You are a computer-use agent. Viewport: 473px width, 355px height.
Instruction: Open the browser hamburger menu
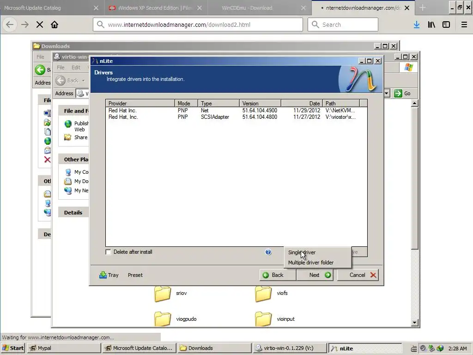(x=464, y=24)
